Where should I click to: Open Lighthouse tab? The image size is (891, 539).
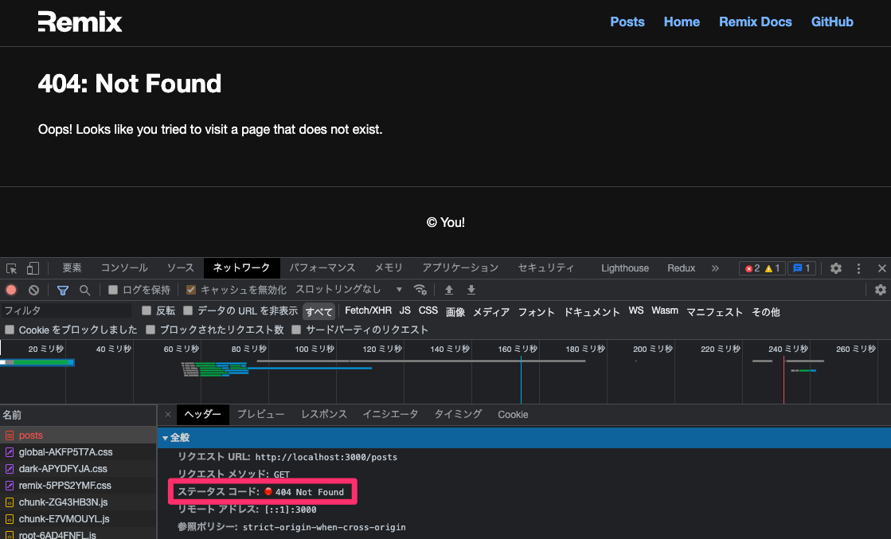[x=625, y=268]
